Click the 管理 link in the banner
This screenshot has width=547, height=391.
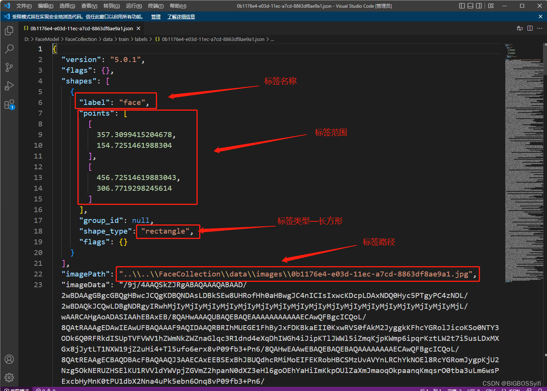[x=156, y=17]
